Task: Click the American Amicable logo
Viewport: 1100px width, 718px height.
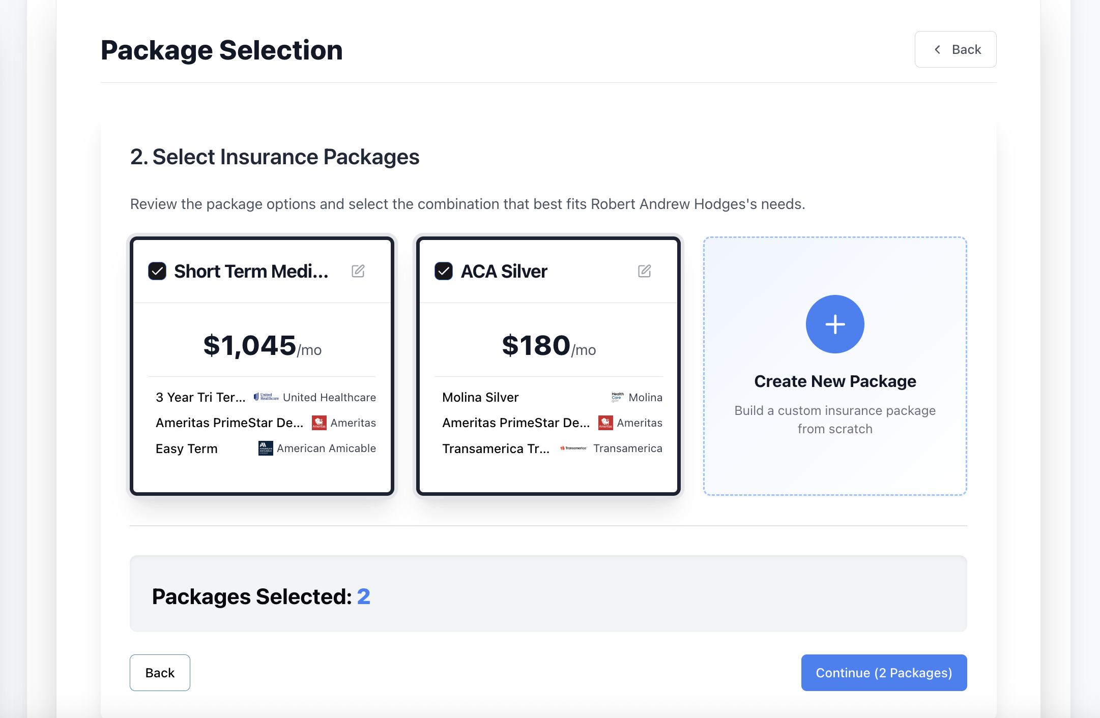Action: point(266,448)
